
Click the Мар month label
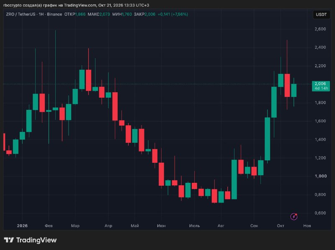(x=75, y=226)
